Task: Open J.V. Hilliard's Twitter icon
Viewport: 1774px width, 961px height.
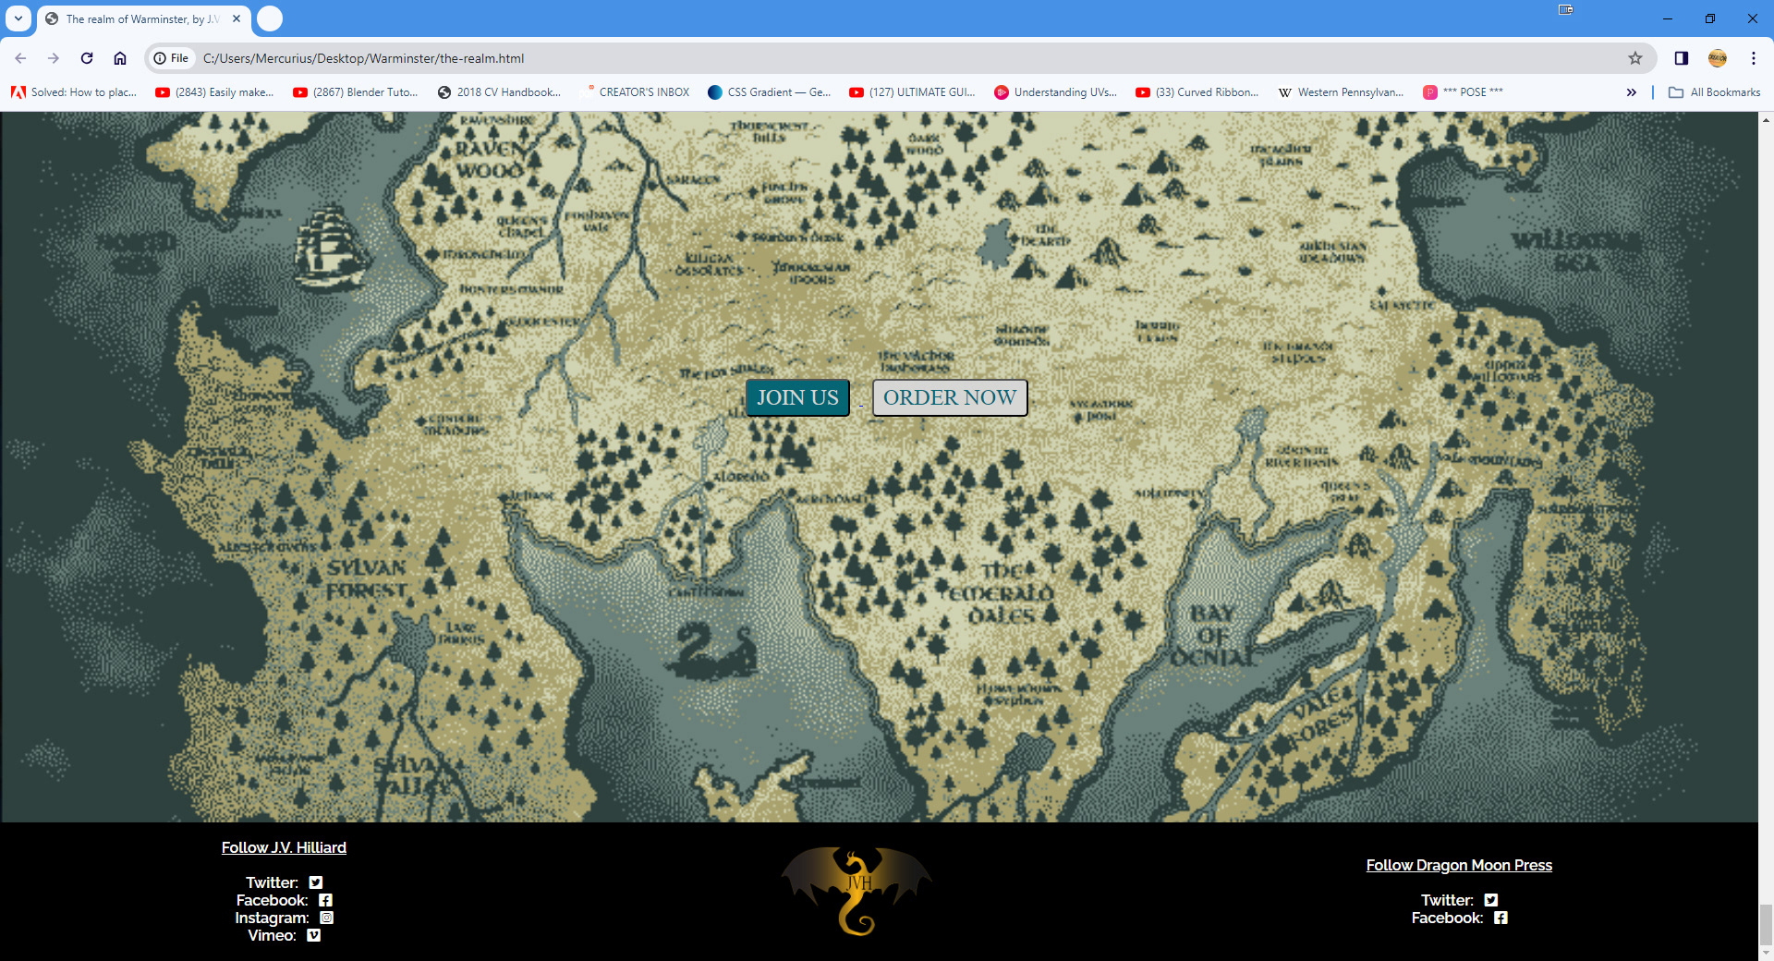Action: click(x=316, y=882)
